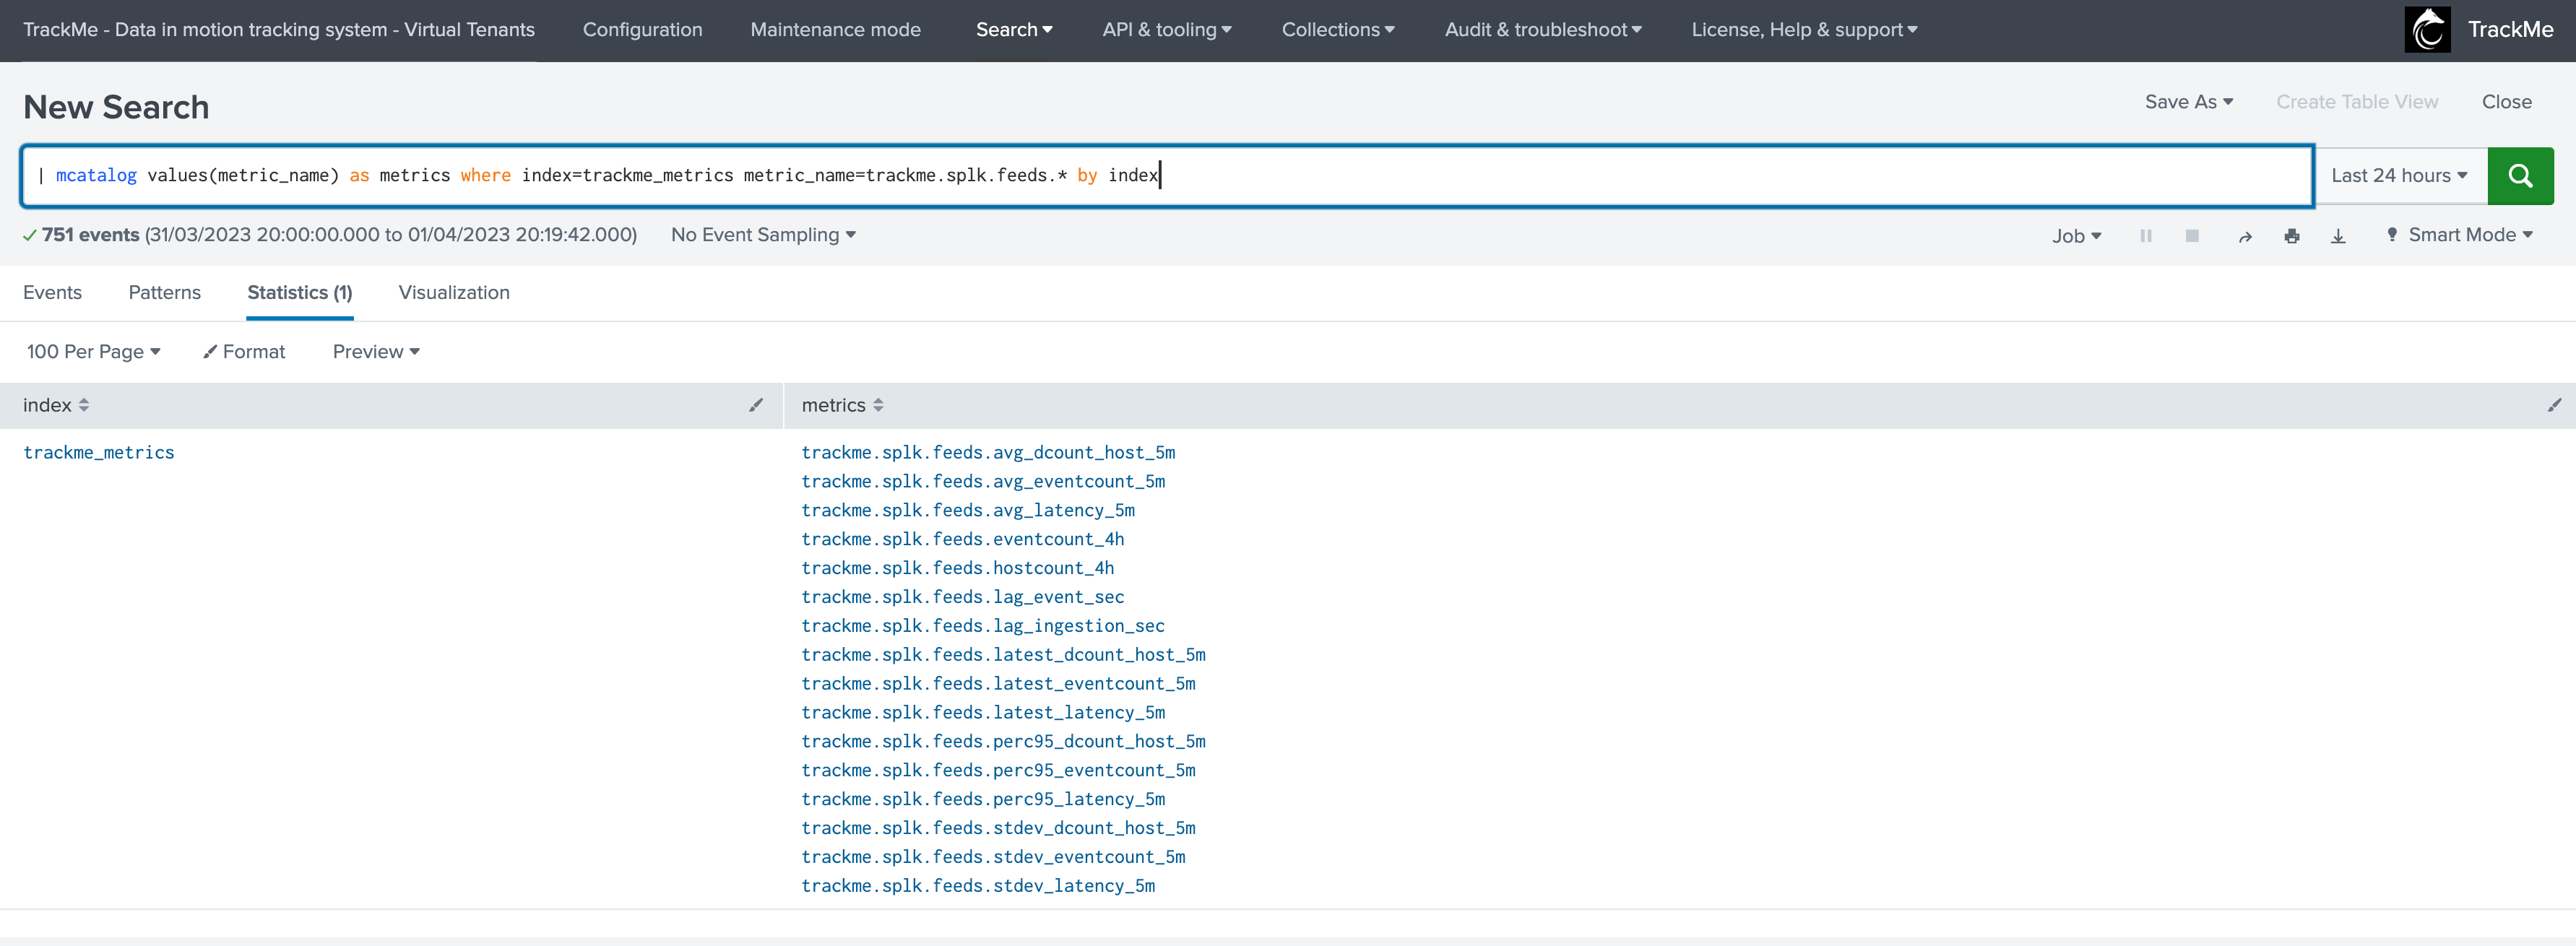
Task: Click the 751 events status text
Action: (x=90, y=235)
